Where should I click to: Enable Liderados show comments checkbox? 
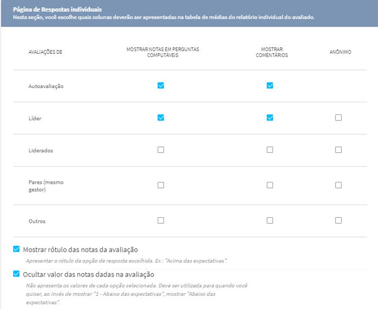click(270, 150)
